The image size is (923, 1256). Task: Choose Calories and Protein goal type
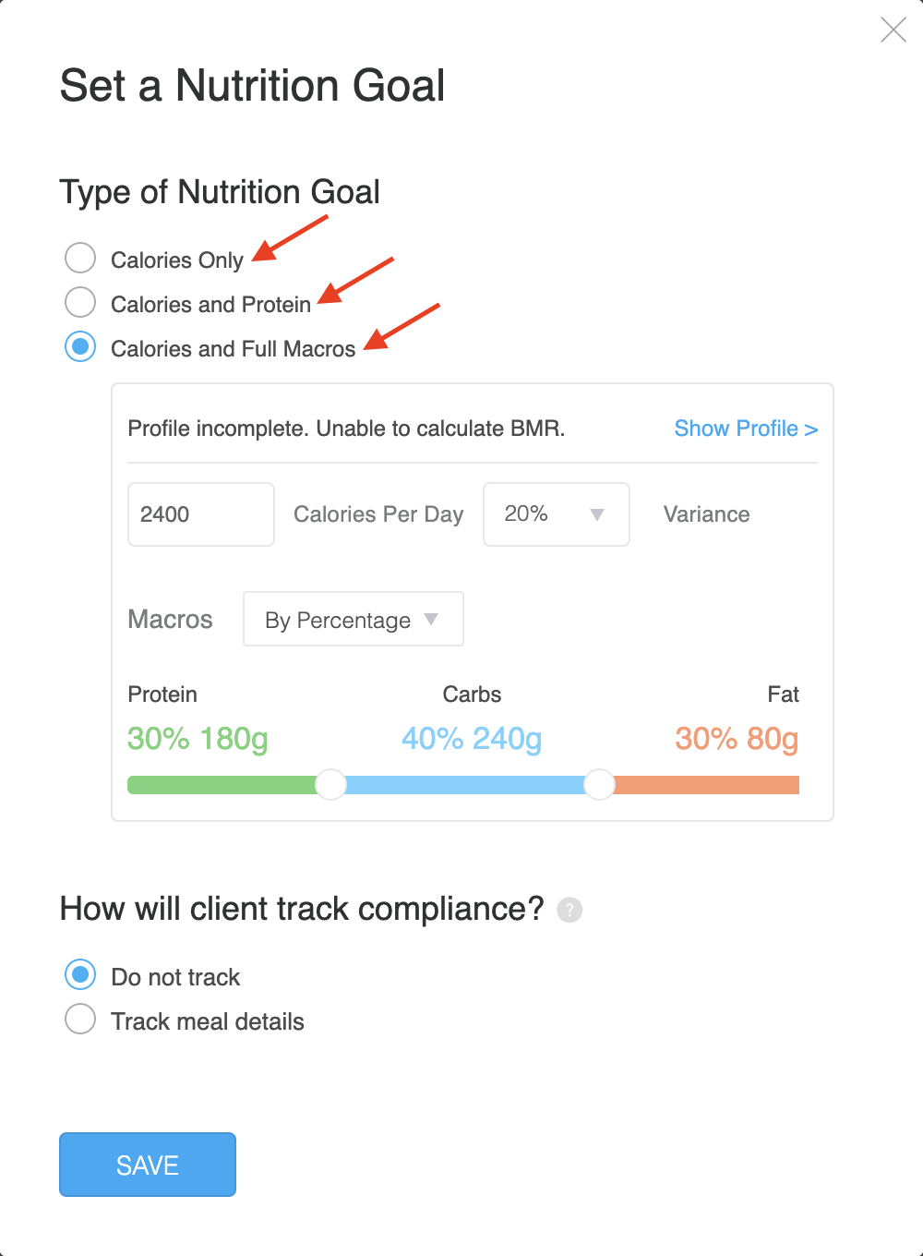[80, 302]
